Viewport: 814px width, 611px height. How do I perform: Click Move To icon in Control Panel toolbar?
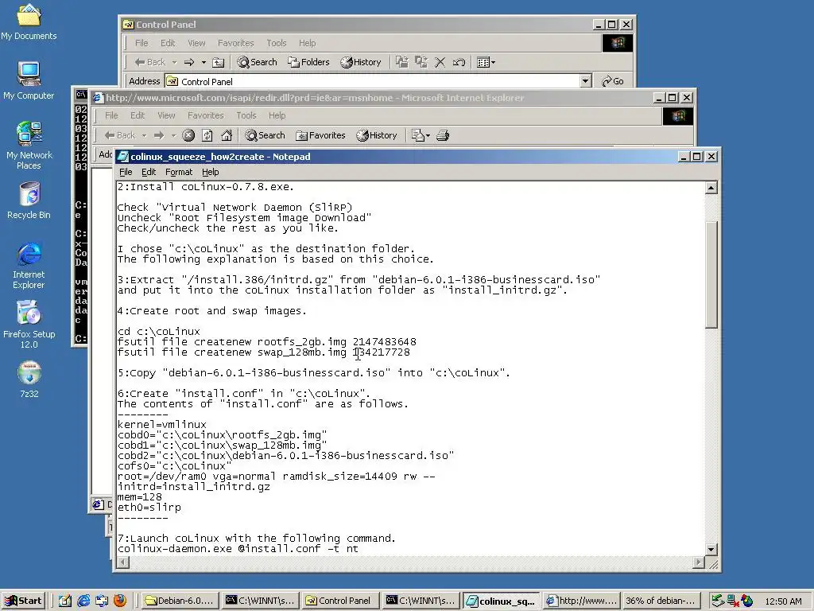click(x=401, y=62)
